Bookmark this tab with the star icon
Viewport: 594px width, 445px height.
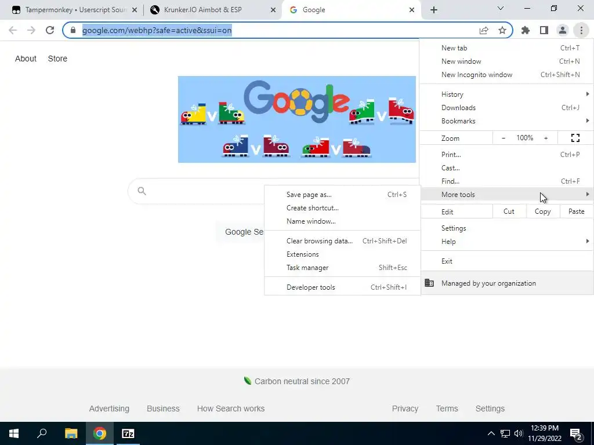click(502, 30)
